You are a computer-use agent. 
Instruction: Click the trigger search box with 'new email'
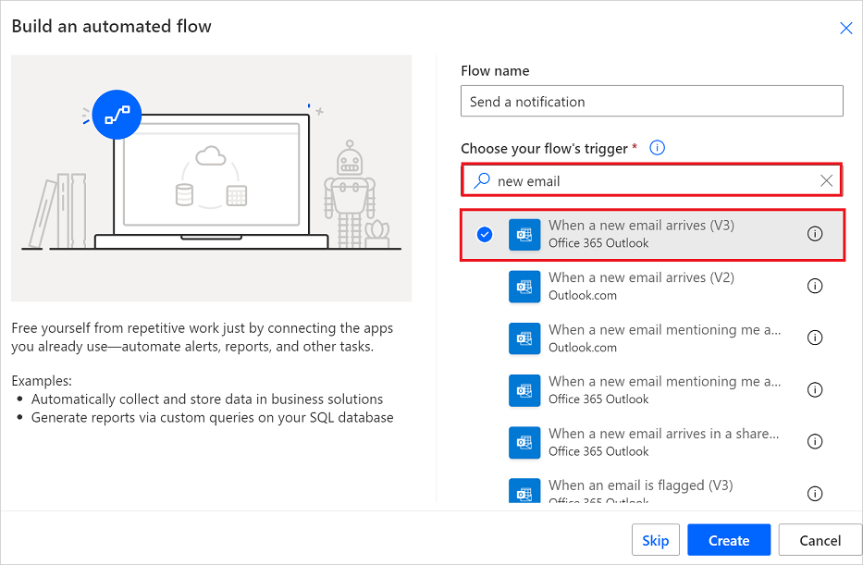coord(652,180)
